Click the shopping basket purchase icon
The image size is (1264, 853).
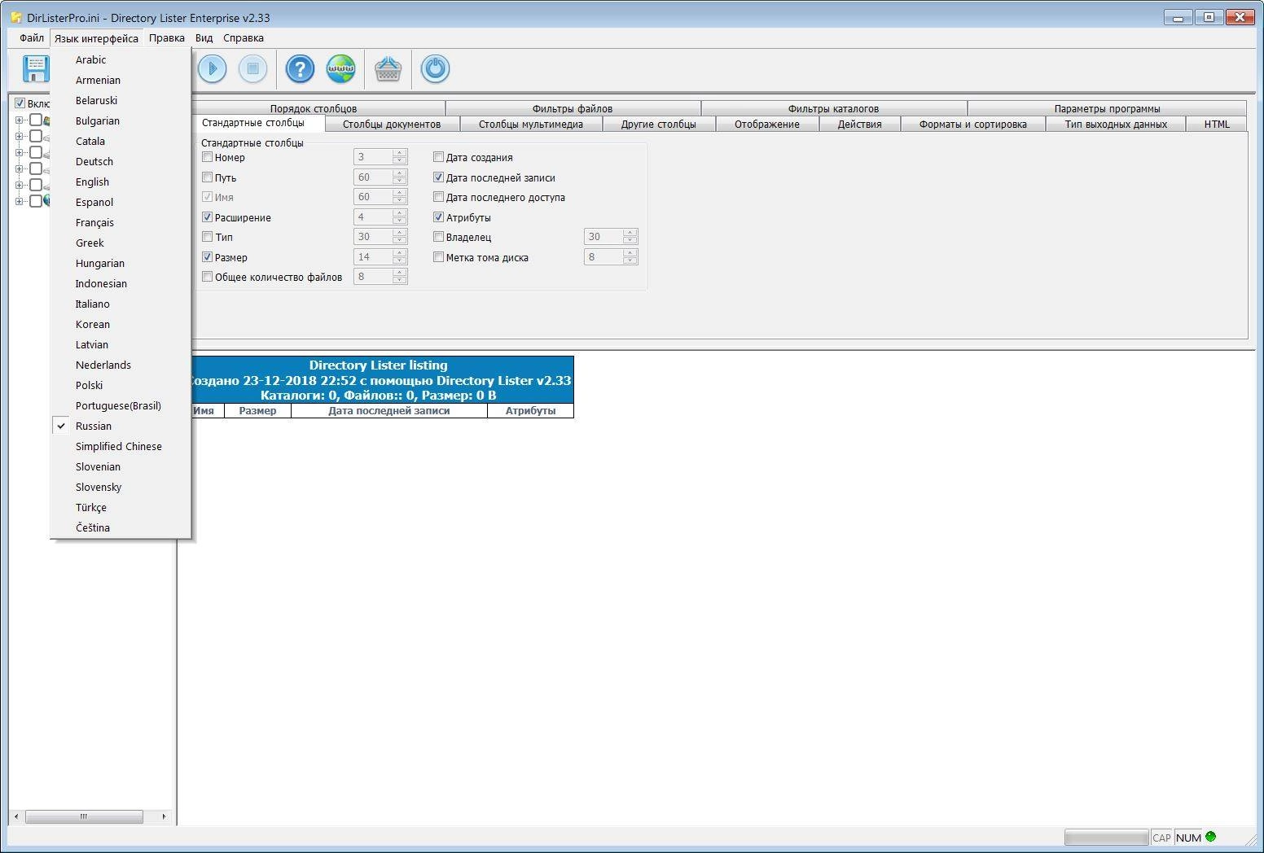point(388,69)
